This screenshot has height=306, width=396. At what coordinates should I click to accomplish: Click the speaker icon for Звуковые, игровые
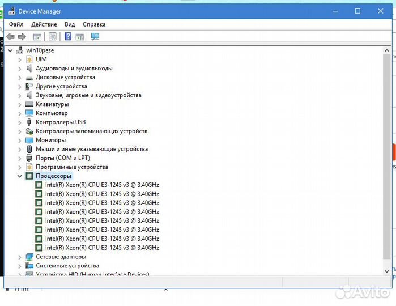click(29, 95)
